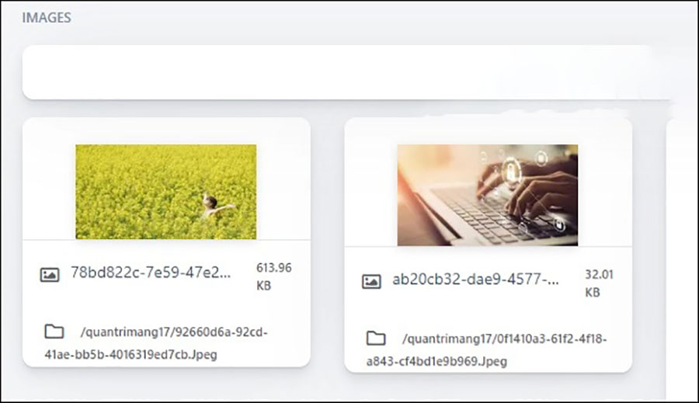Select the file name ab20cb32-dae9-4577-...
The image size is (699, 403).
pyautogui.click(x=475, y=280)
